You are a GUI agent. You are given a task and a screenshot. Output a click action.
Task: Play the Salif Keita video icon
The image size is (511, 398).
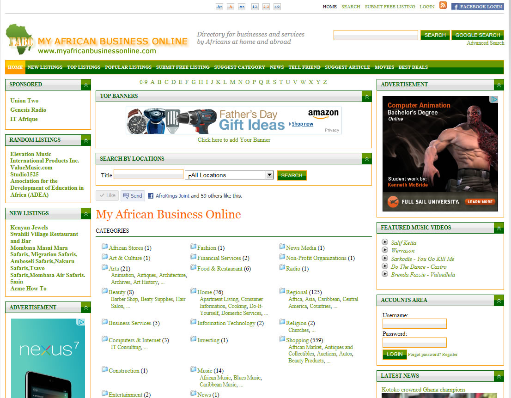pyautogui.click(x=385, y=242)
